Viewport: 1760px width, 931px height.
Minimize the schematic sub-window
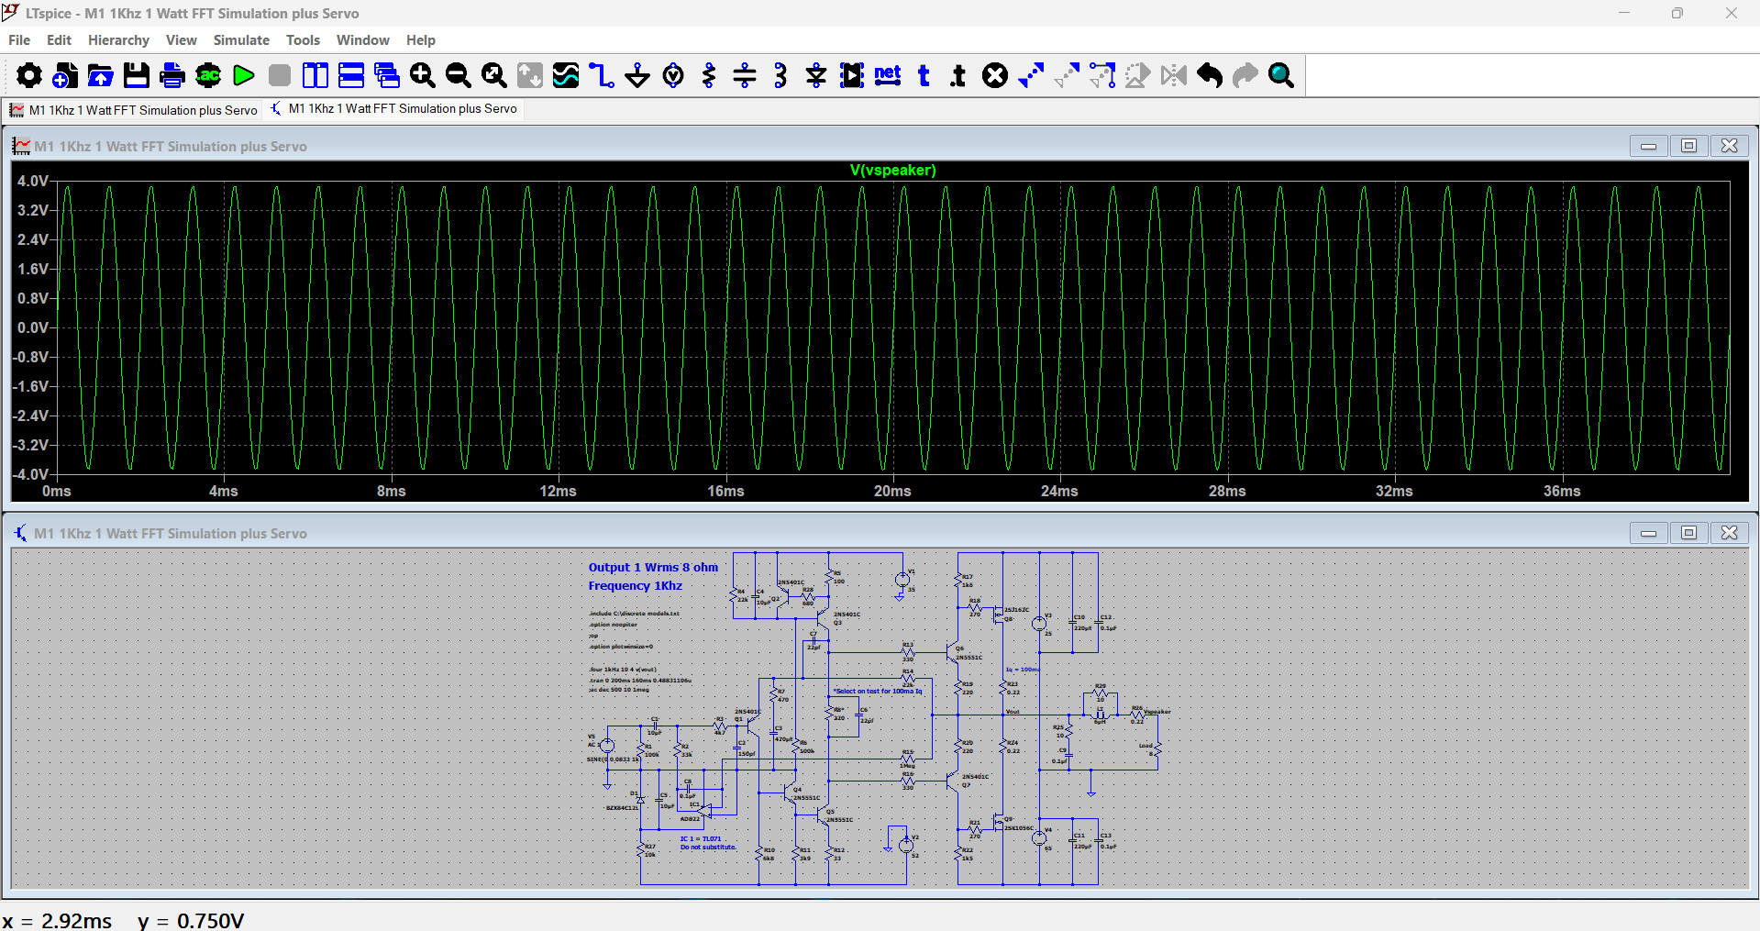1648,533
